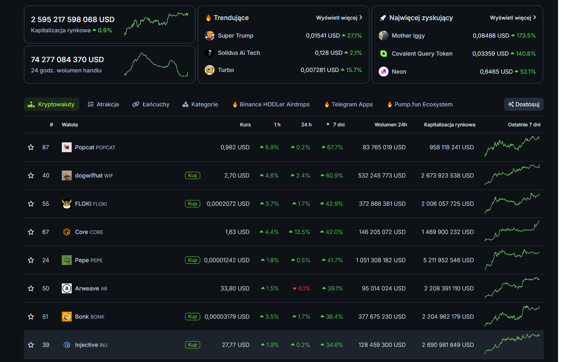Click the Popcat coin logo icon
The width and height of the screenshot is (565, 362).
pos(67,147)
